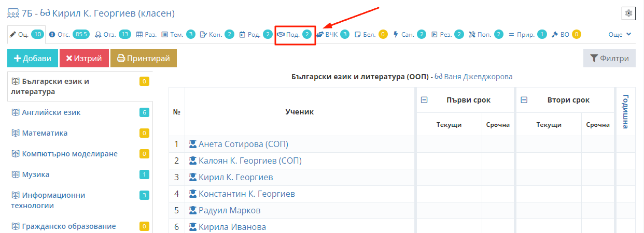Click the Принтирай print button
Image resolution: width=644 pixels, height=233 pixels.
[x=144, y=59]
